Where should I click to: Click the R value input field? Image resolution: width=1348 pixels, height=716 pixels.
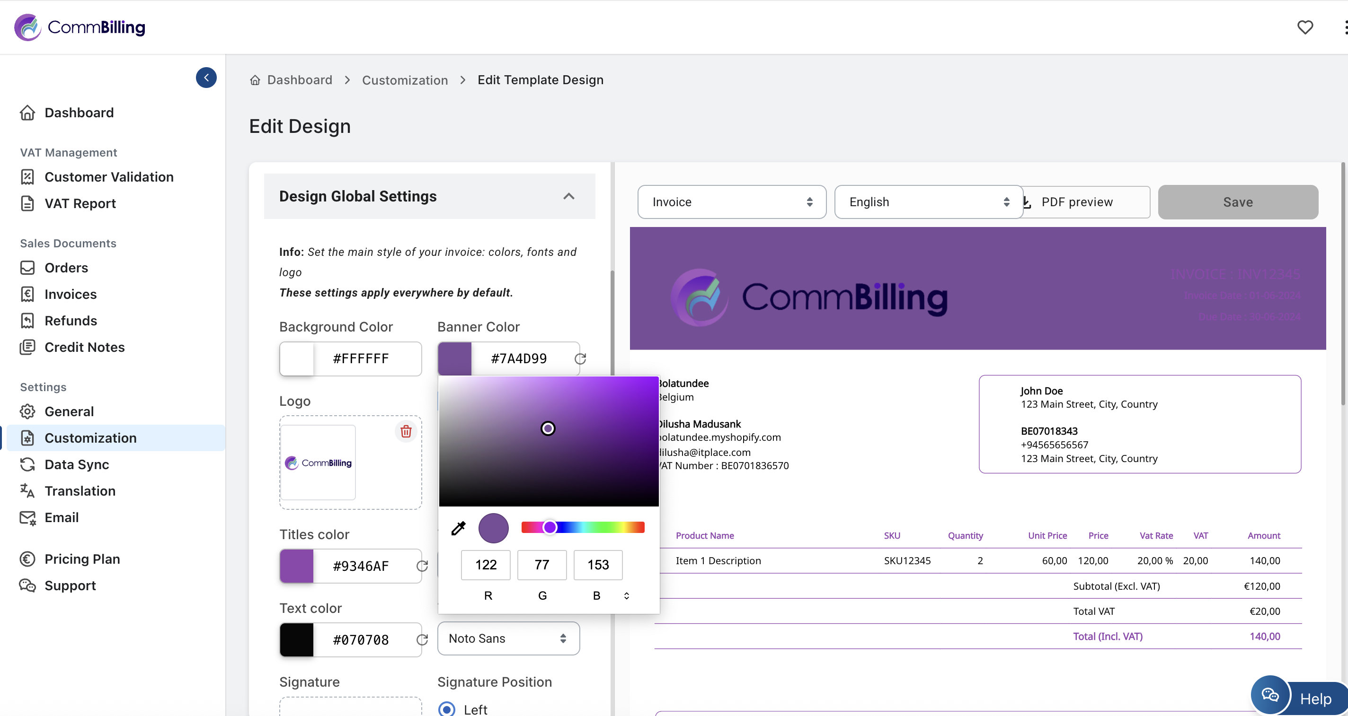[x=485, y=565]
